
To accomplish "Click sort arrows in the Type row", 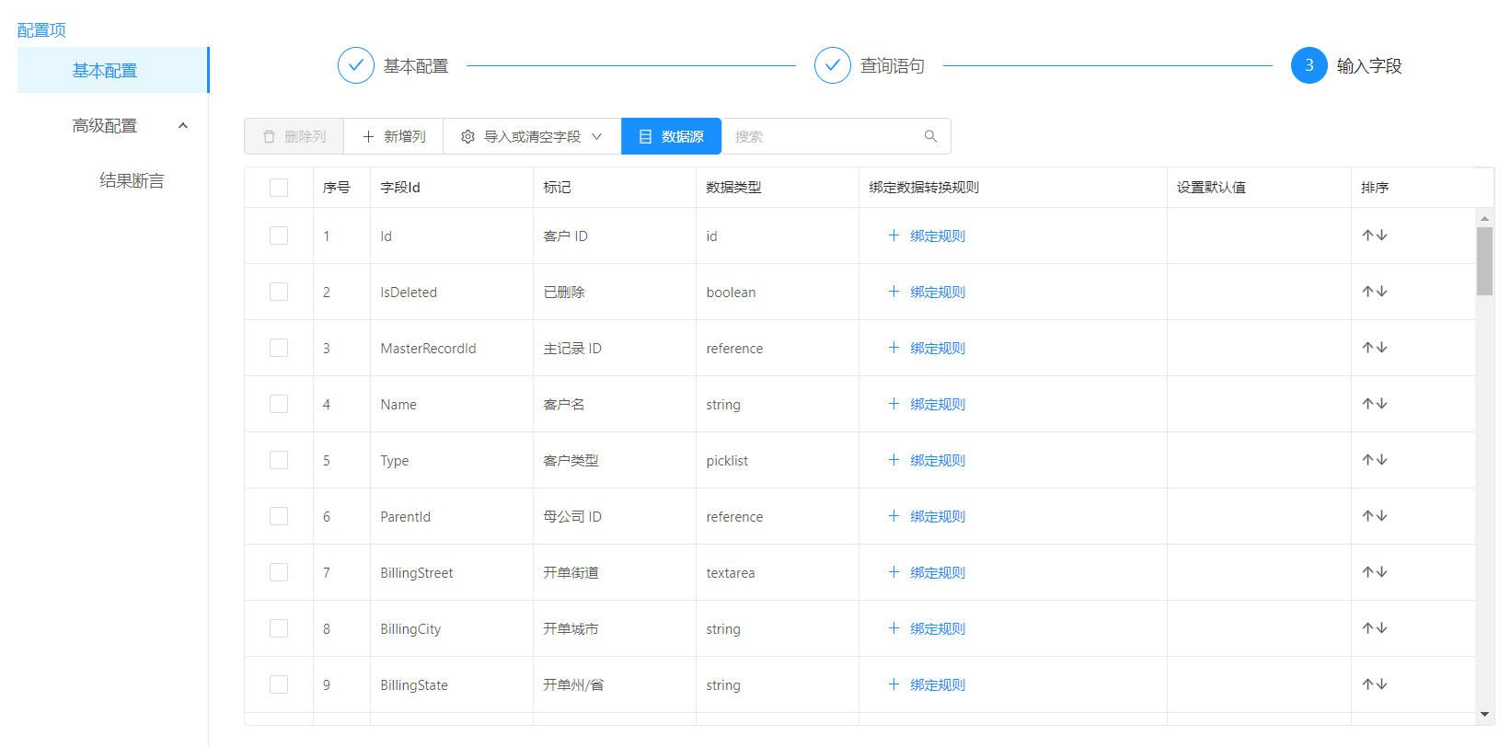I will pos(1374,460).
